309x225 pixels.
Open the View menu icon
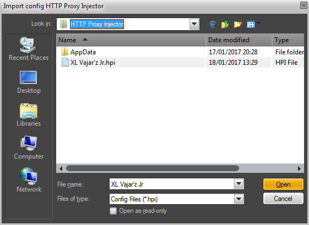(x=251, y=25)
